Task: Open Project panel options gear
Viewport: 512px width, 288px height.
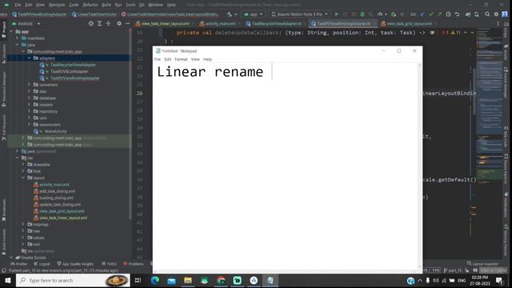Action: click(x=119, y=23)
